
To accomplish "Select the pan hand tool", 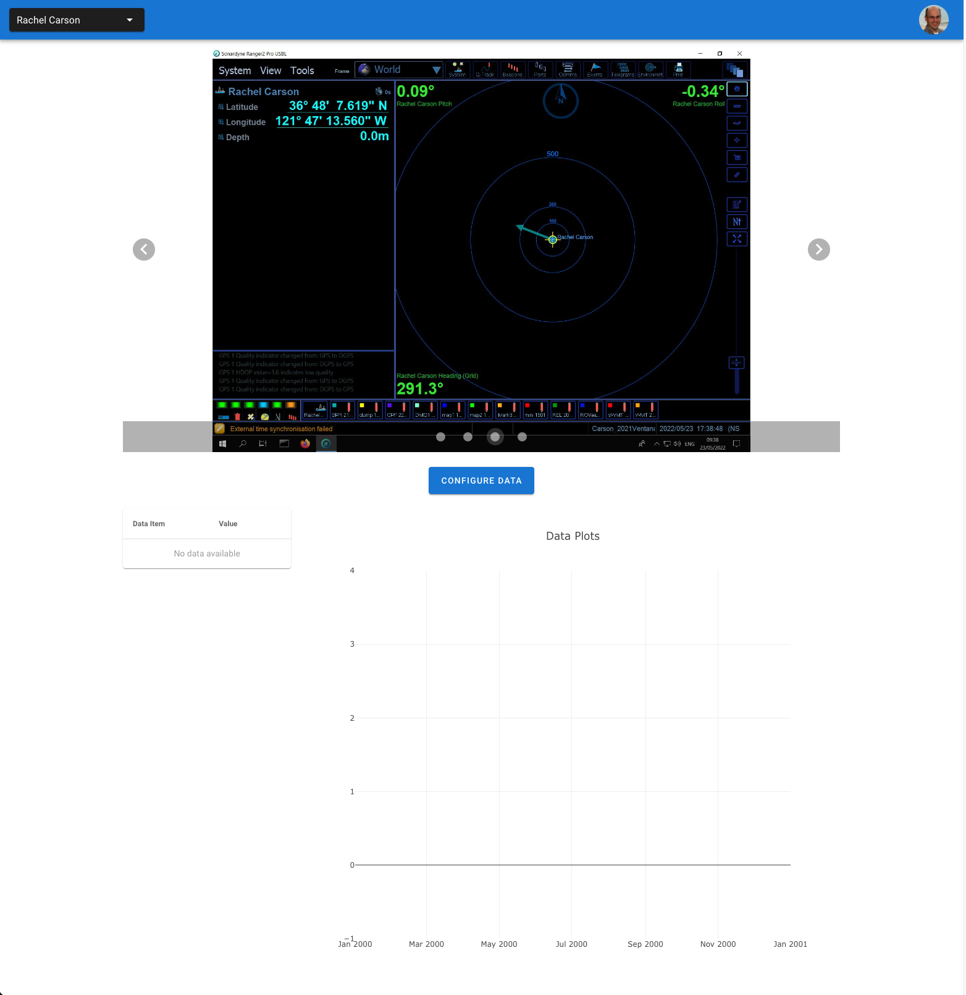I will [x=737, y=89].
